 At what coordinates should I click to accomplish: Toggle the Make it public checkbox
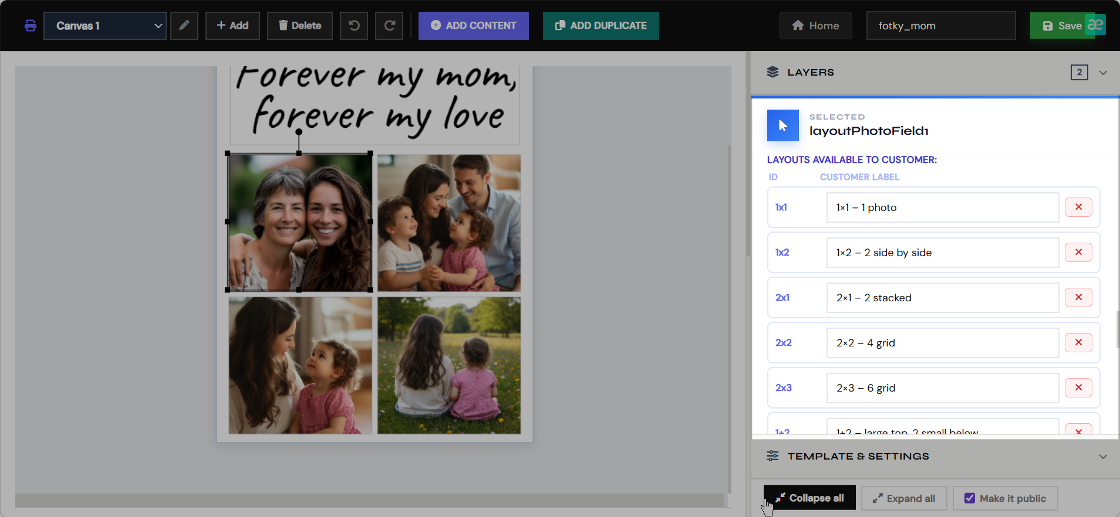click(x=970, y=498)
